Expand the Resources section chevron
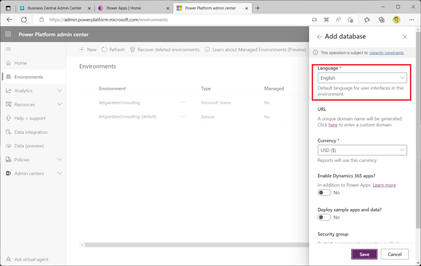Screen dimensions: 421x266 (x=60, y=104)
